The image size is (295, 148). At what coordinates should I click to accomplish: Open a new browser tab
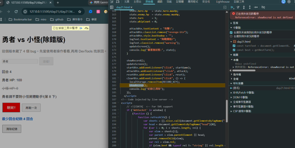click(x=58, y=3)
